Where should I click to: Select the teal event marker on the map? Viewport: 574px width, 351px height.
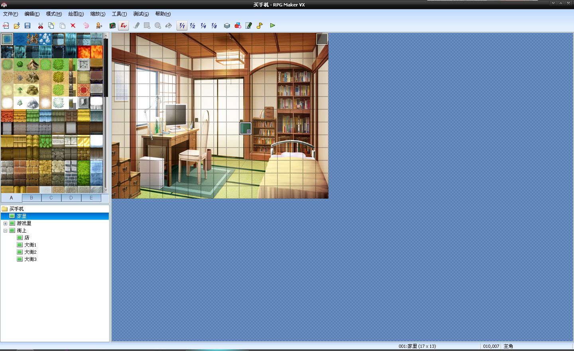tap(246, 128)
